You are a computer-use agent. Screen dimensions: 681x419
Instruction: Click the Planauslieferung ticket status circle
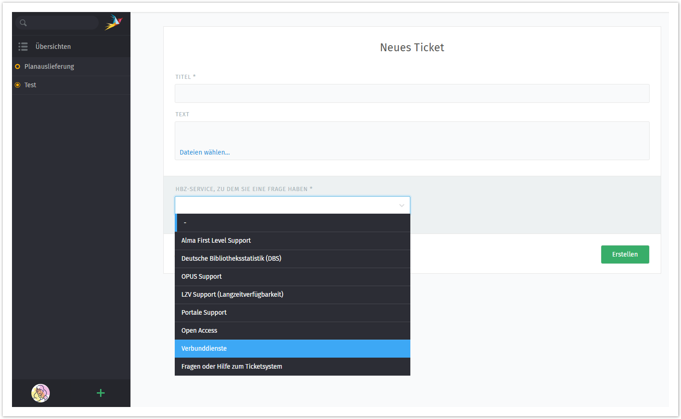tap(18, 66)
